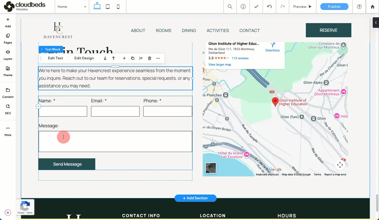This screenshot has width=379, height=220.
Task: Expand the Text Block breadcrumb chevron
Action: [x=42, y=49]
